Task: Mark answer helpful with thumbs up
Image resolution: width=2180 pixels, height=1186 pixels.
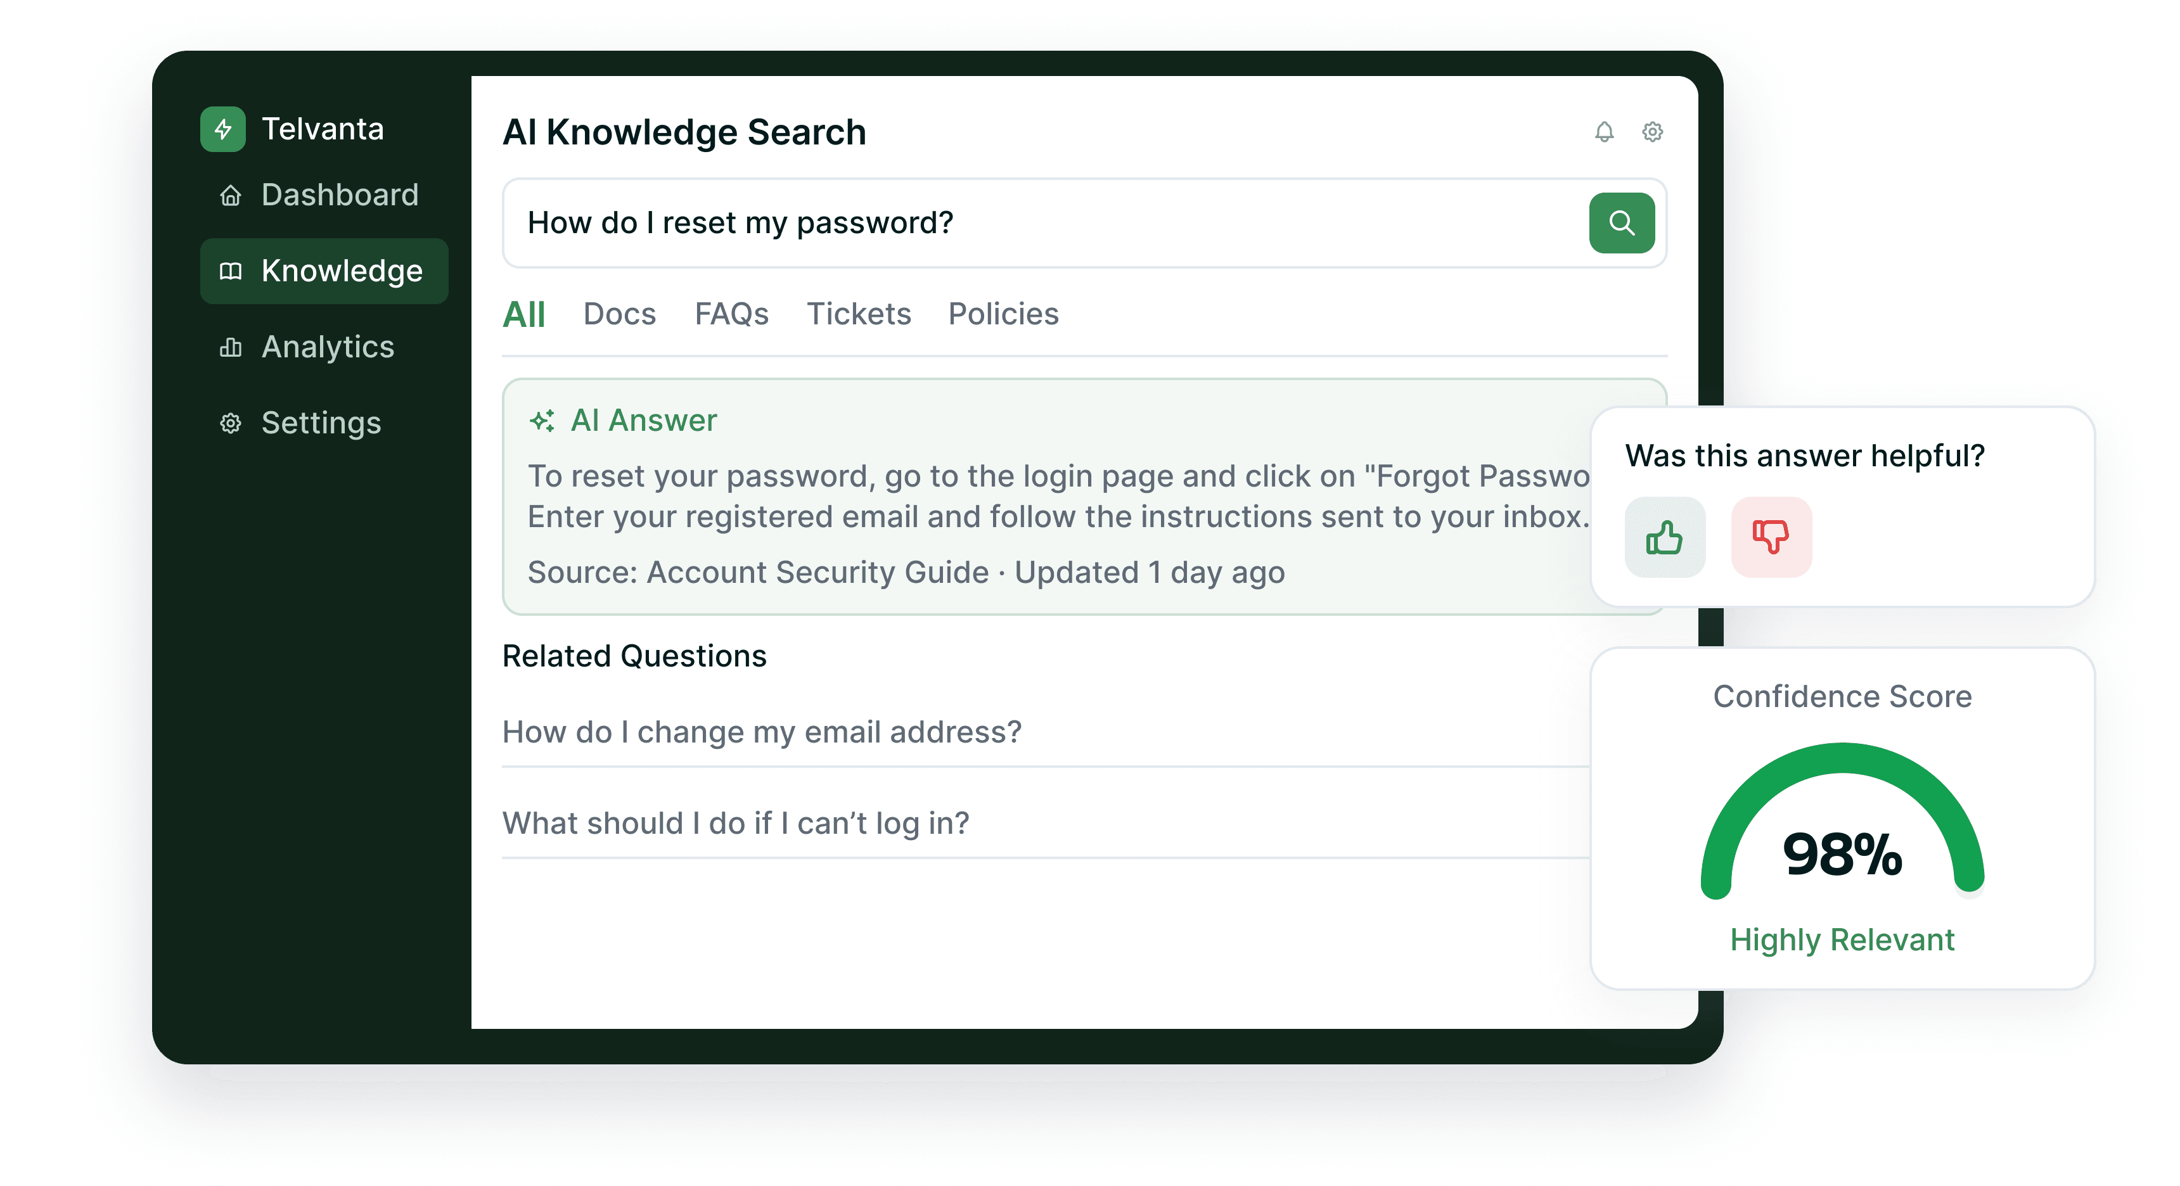Action: pos(1665,537)
